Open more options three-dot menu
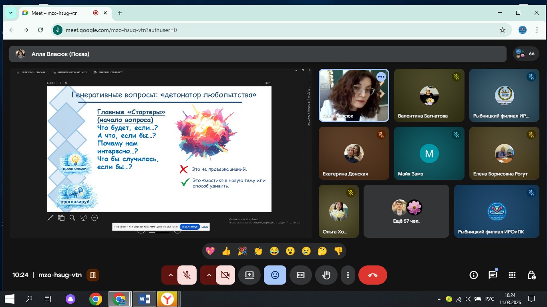This screenshot has height=307, width=547. [x=348, y=275]
